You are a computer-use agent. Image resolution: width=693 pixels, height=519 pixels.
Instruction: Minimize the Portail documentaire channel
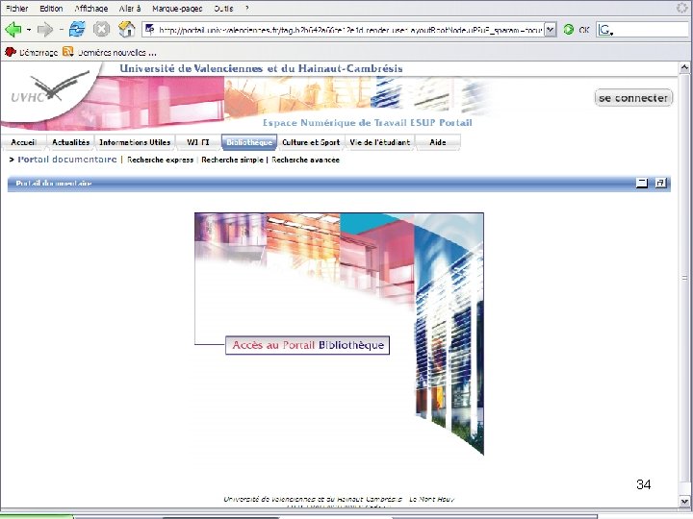[x=642, y=183]
